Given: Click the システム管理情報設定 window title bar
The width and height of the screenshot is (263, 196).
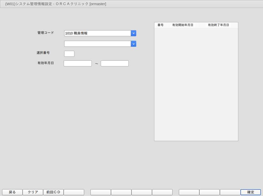Looking at the screenshot, I should click(x=131, y=4).
